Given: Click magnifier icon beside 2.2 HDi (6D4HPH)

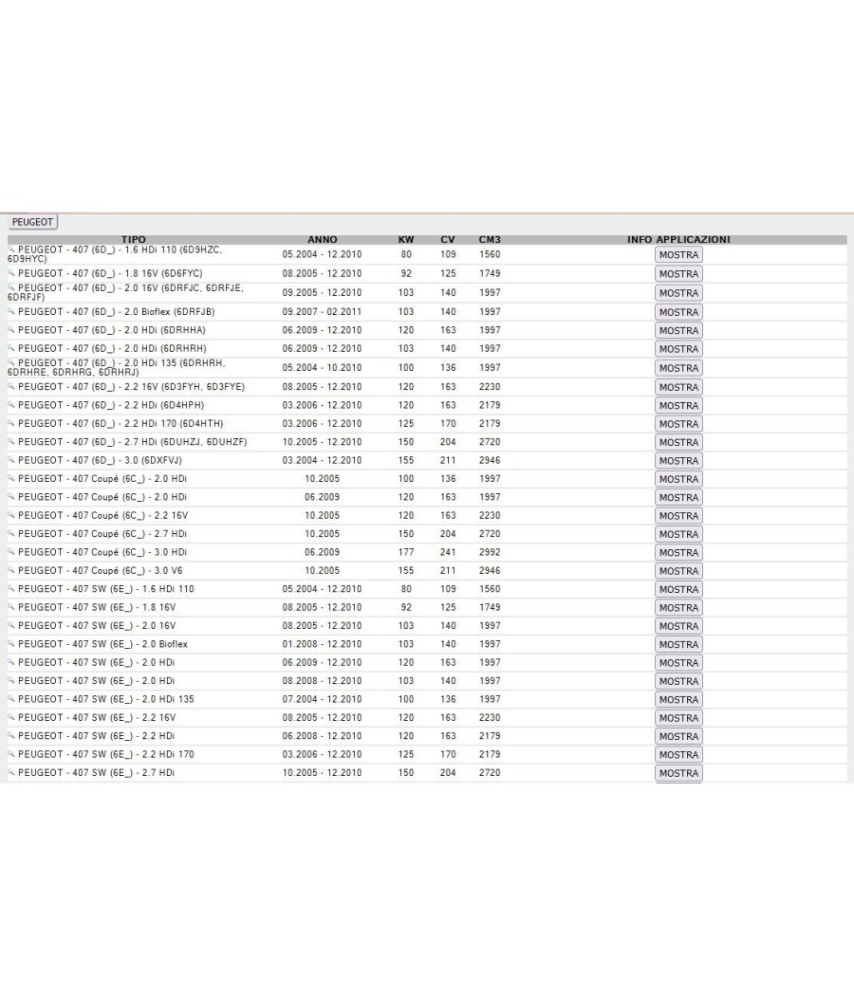Looking at the screenshot, I should tap(11, 404).
